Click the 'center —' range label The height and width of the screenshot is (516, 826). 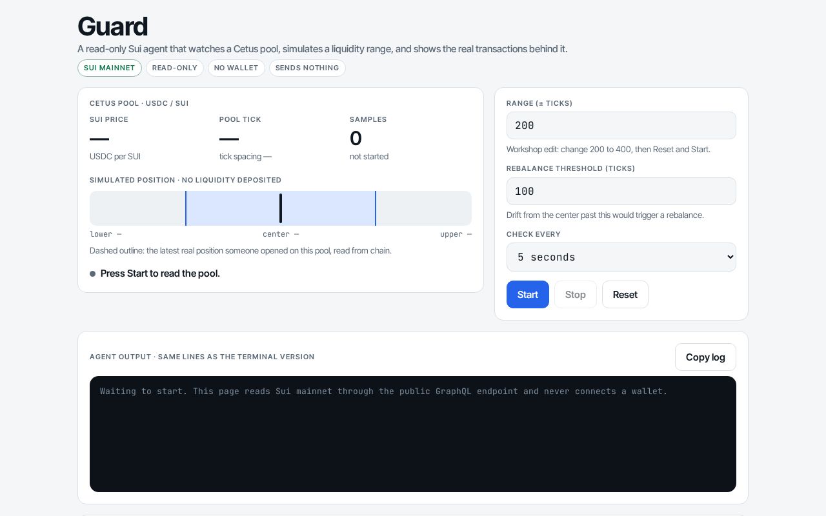[x=281, y=234]
